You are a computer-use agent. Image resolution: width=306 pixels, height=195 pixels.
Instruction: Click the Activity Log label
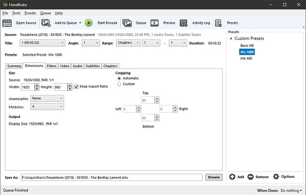coord(201,23)
